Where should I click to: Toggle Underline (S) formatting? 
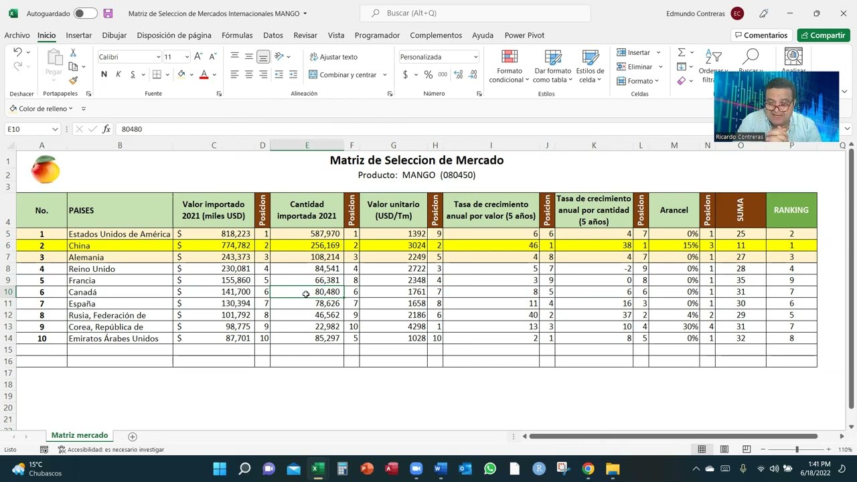click(x=133, y=74)
